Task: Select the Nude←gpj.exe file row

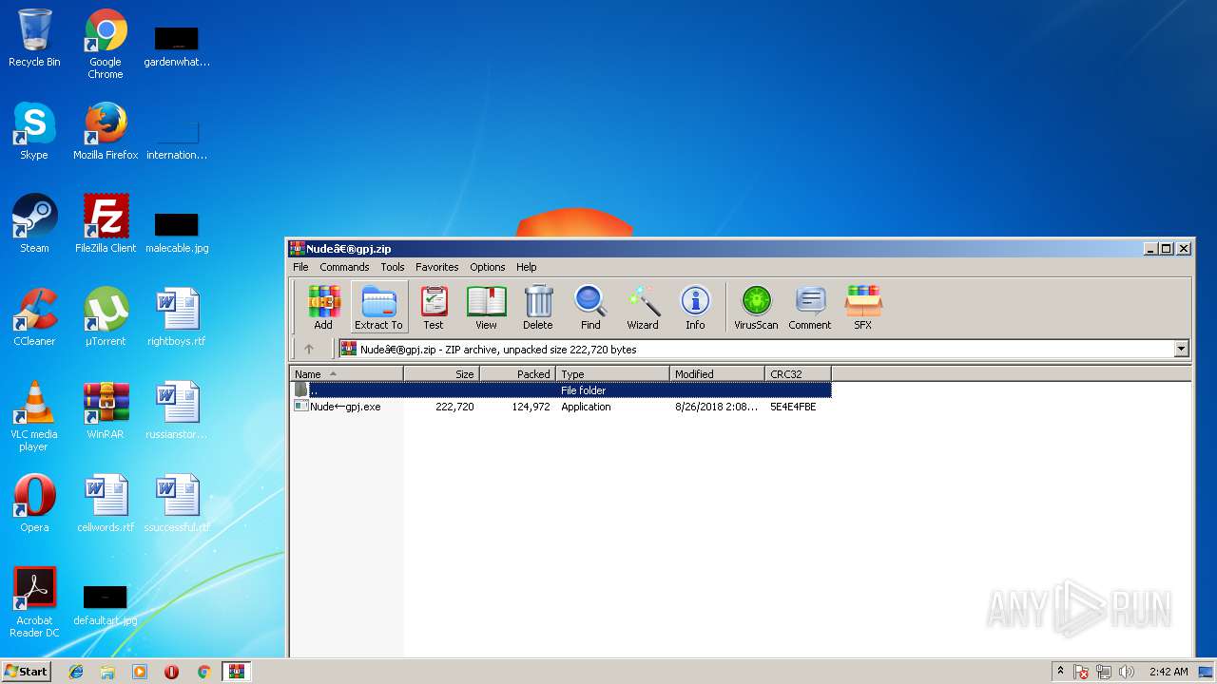Action: (561, 406)
